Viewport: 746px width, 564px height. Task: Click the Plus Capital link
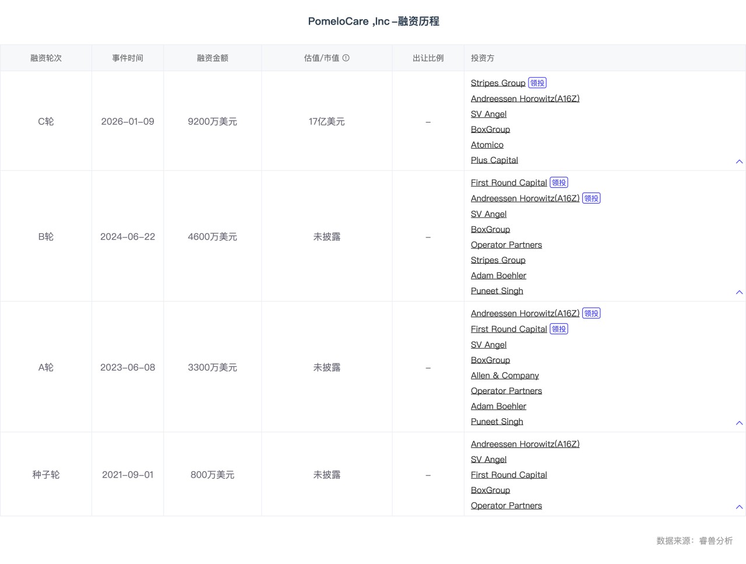click(494, 160)
